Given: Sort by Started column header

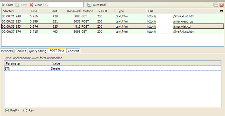Looking at the screenshot, I should pyautogui.click(x=12, y=11).
